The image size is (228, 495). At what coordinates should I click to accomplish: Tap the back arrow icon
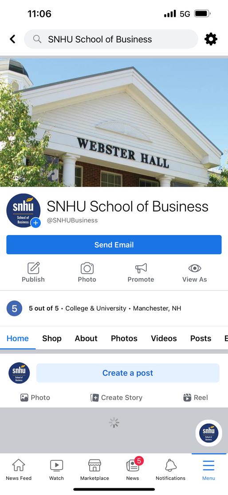(12, 39)
